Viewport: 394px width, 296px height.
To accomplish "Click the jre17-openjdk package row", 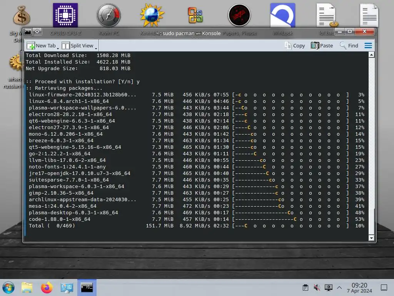I will click(x=197, y=173).
